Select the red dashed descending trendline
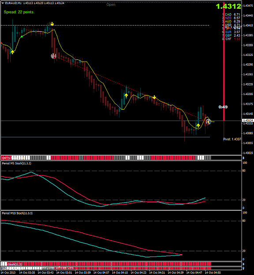 (130, 88)
